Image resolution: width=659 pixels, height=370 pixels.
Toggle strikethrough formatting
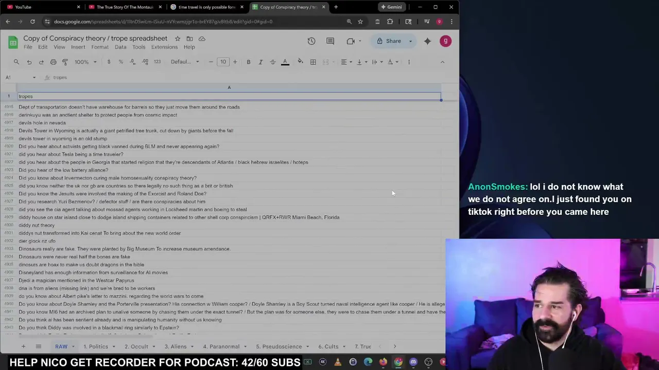273,62
